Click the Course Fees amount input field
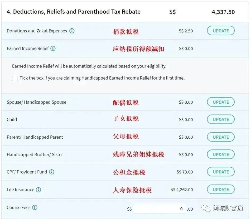 pyautogui.click(x=159, y=209)
